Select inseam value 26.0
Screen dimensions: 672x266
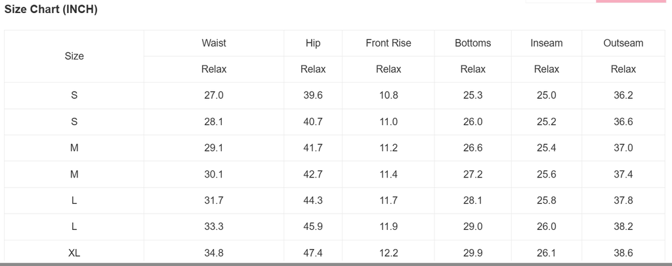point(547,227)
